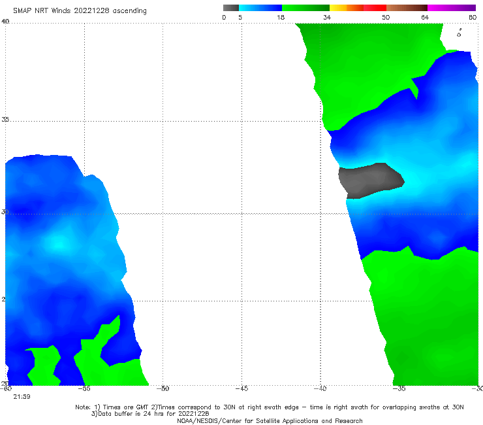
Task: Click the color bar label "18"
Action: (281, 18)
